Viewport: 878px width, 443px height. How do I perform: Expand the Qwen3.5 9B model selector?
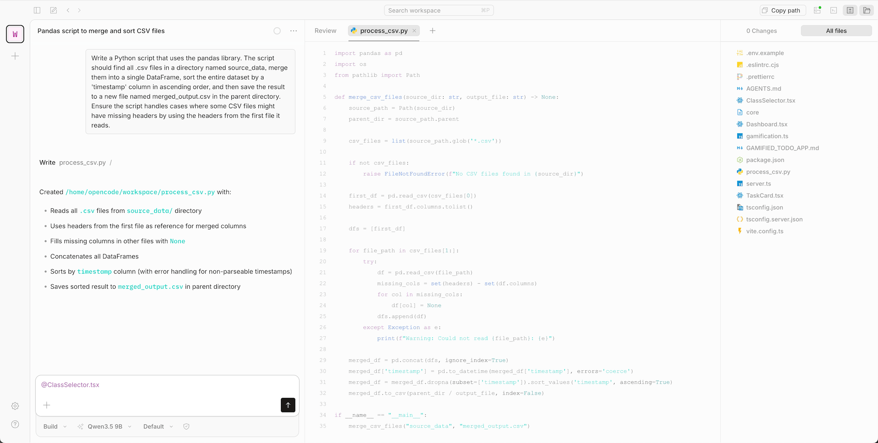point(105,427)
